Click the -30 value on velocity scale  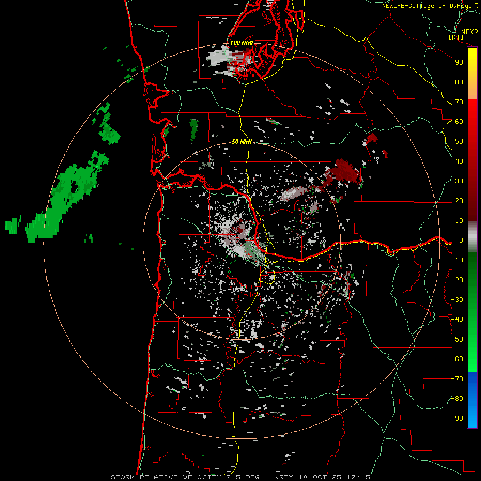(457, 300)
